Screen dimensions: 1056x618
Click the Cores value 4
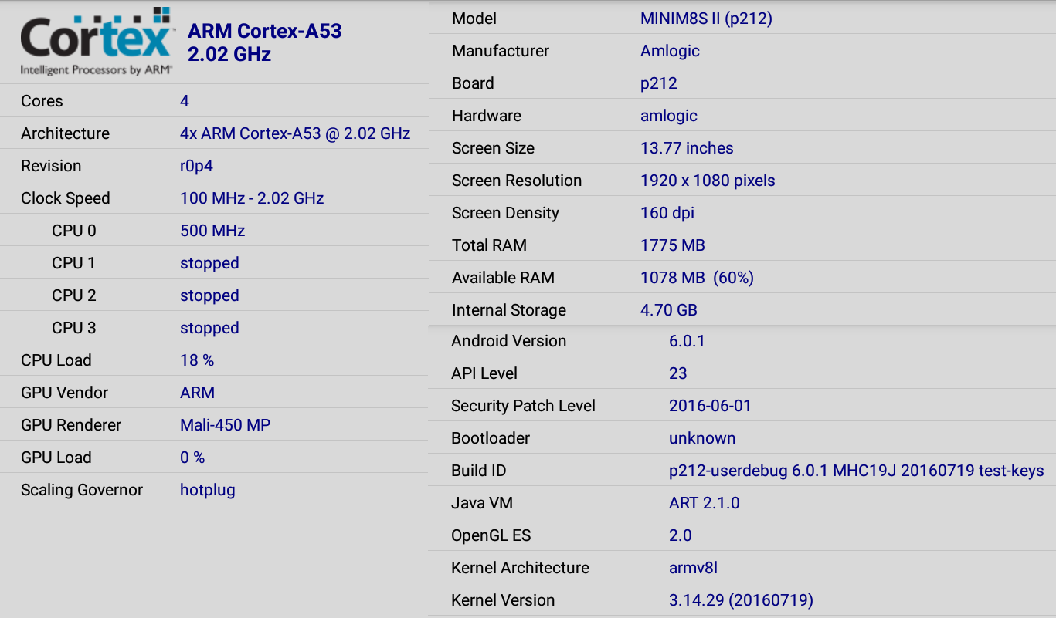[x=185, y=101]
